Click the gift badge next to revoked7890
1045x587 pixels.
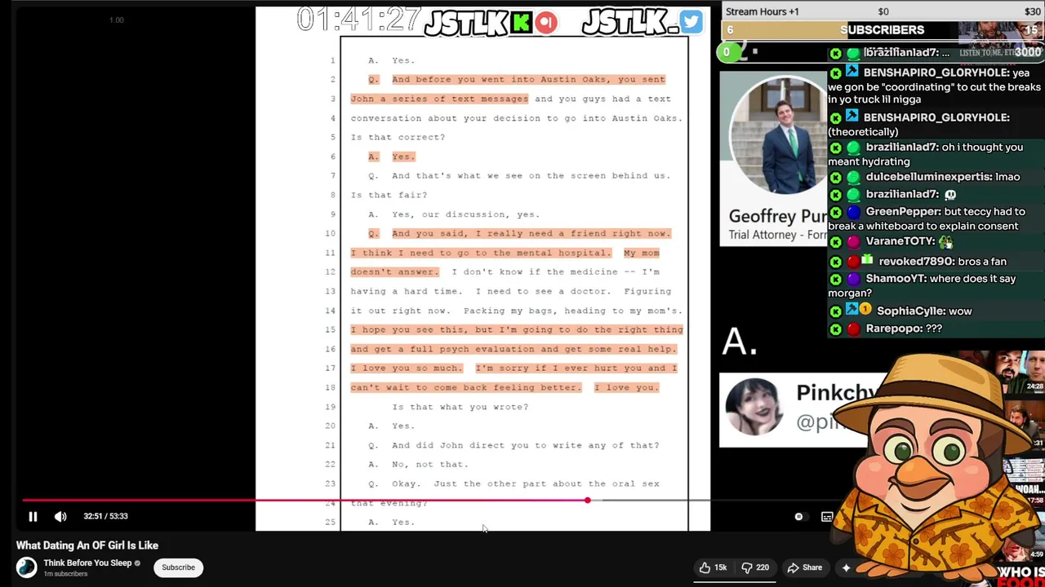pyautogui.click(x=867, y=260)
